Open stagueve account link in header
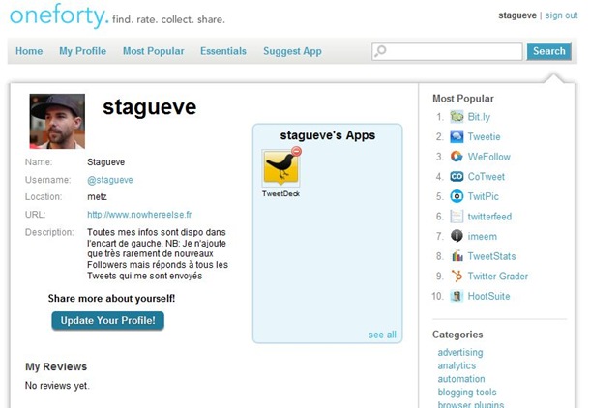 [x=517, y=15]
